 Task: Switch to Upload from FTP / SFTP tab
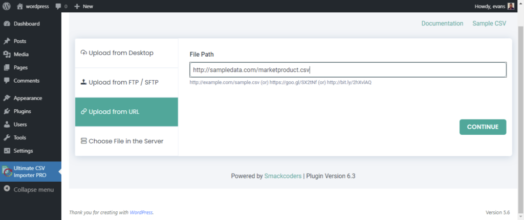pos(126,82)
